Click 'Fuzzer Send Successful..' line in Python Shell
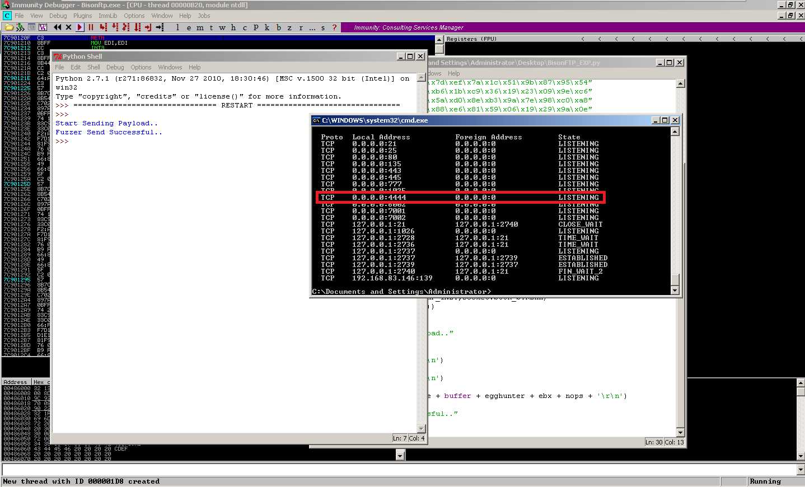 [109, 132]
